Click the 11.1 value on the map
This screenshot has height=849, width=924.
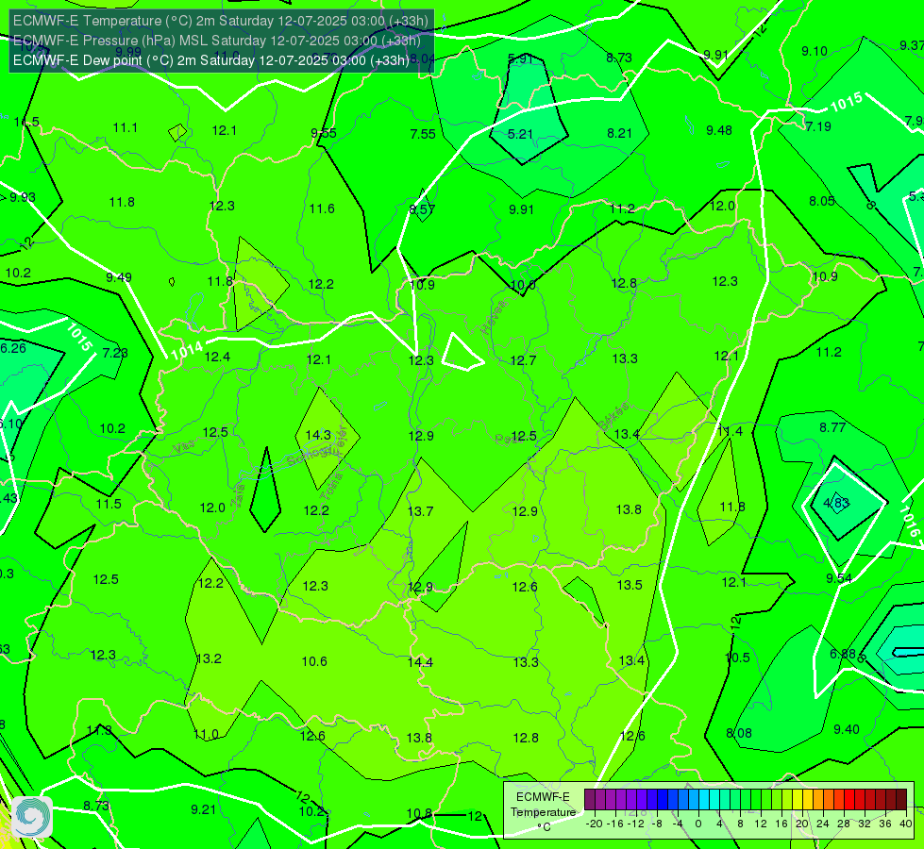tap(125, 128)
